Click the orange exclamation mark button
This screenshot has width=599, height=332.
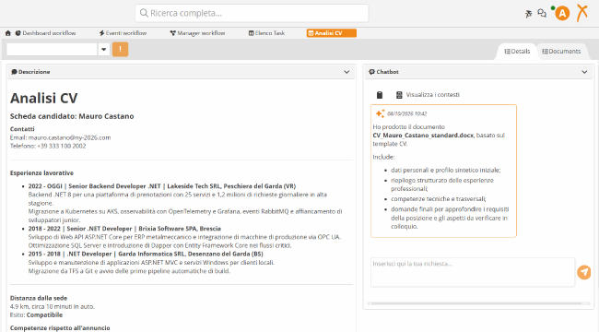pyautogui.click(x=120, y=50)
